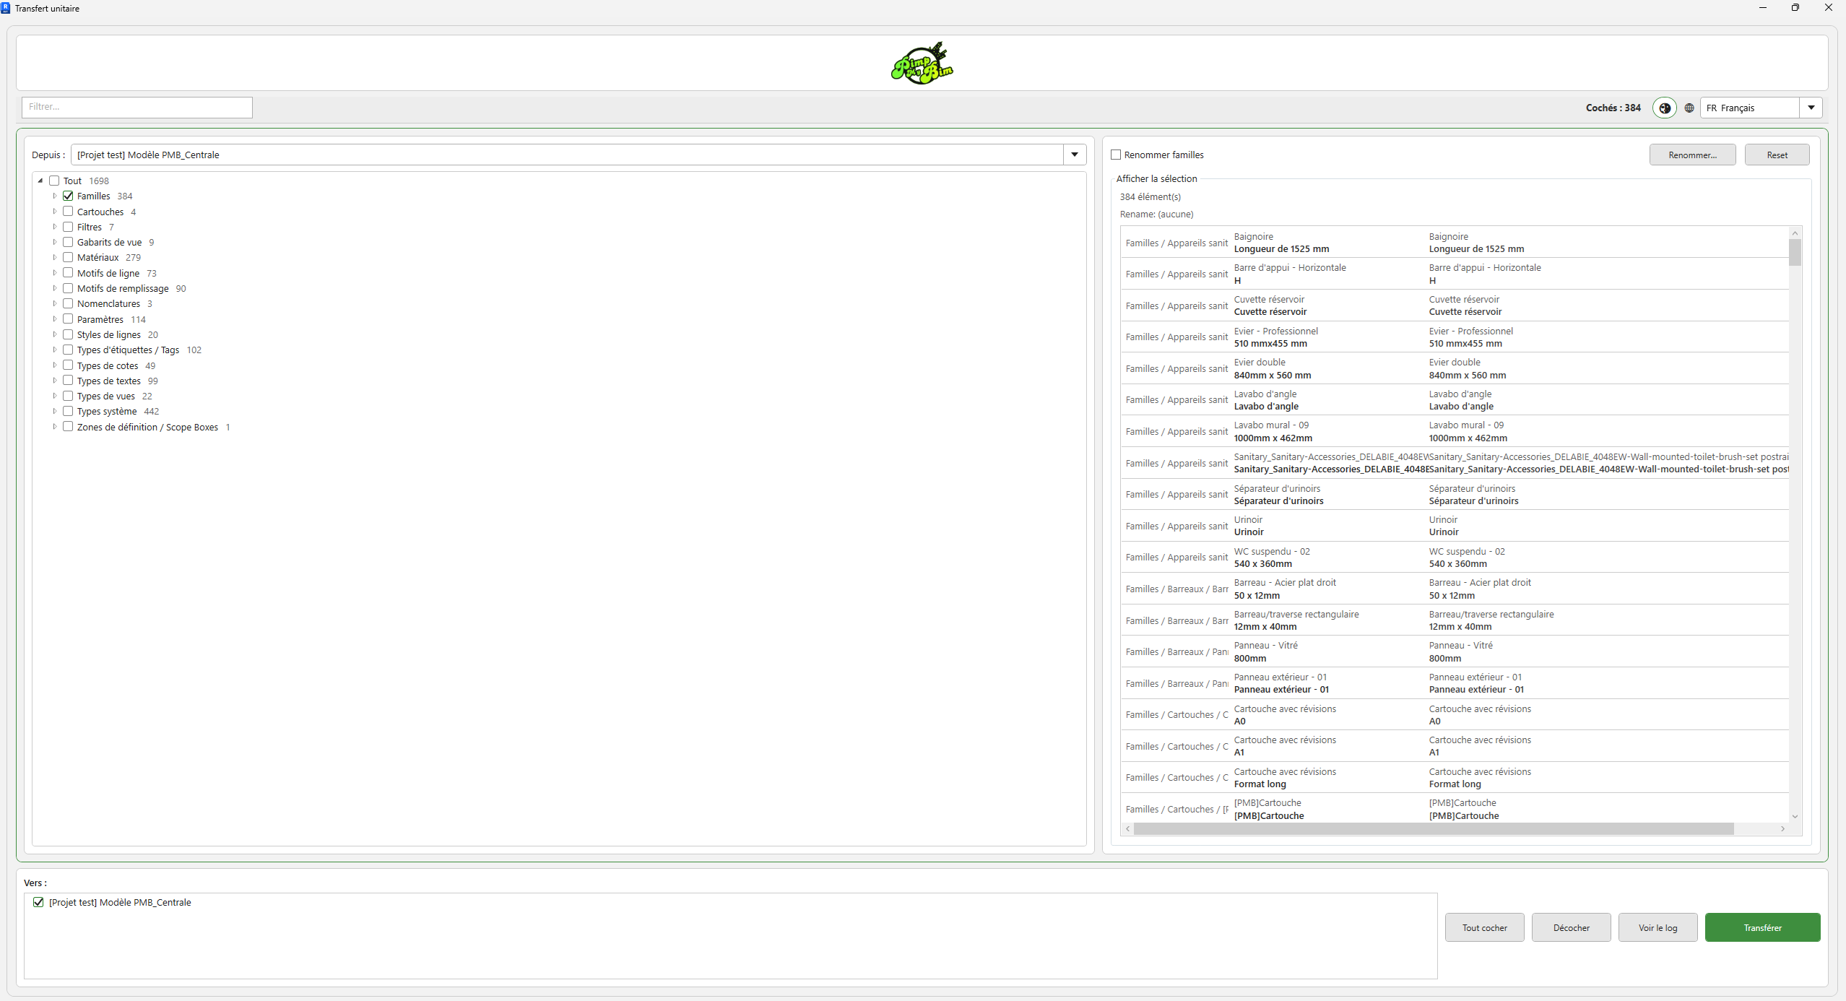Check the Types système checkbox
This screenshot has width=1846, height=1001.
[68, 411]
